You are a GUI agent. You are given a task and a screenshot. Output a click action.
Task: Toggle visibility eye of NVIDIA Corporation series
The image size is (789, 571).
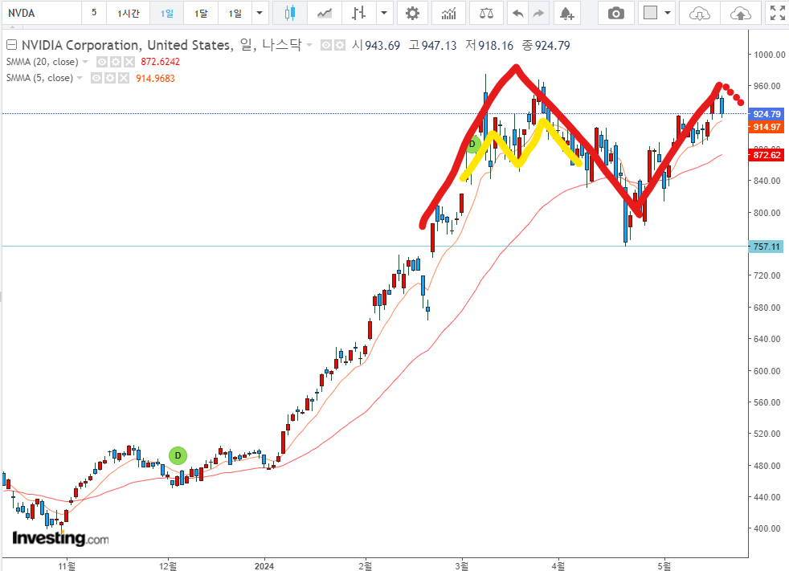326,46
